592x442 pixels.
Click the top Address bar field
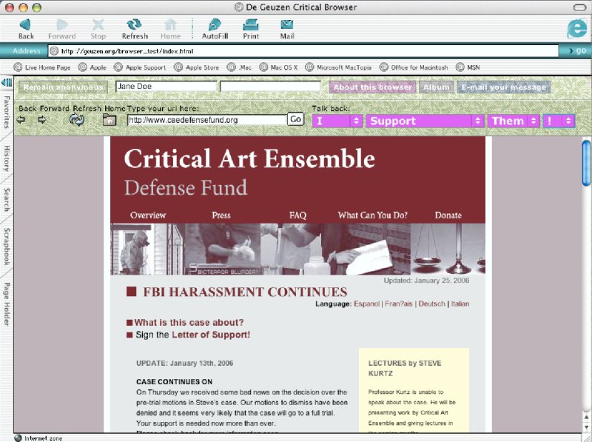coord(303,51)
